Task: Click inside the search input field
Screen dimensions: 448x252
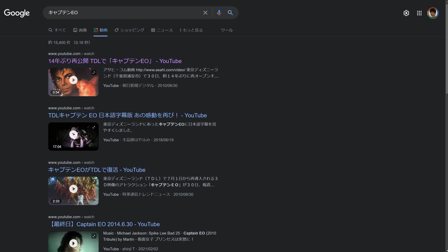Action: pyautogui.click(x=122, y=12)
